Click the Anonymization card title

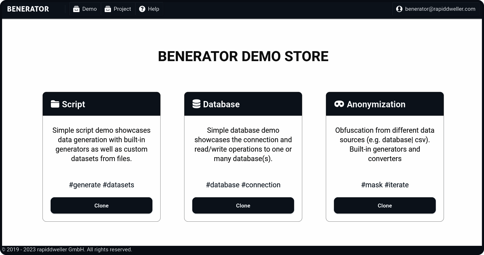click(376, 104)
